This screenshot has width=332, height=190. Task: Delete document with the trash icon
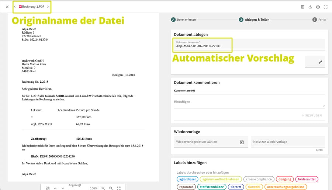click(302, 7)
